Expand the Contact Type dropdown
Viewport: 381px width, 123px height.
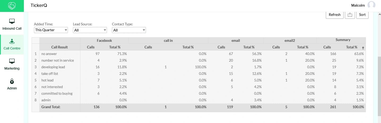pos(129,30)
